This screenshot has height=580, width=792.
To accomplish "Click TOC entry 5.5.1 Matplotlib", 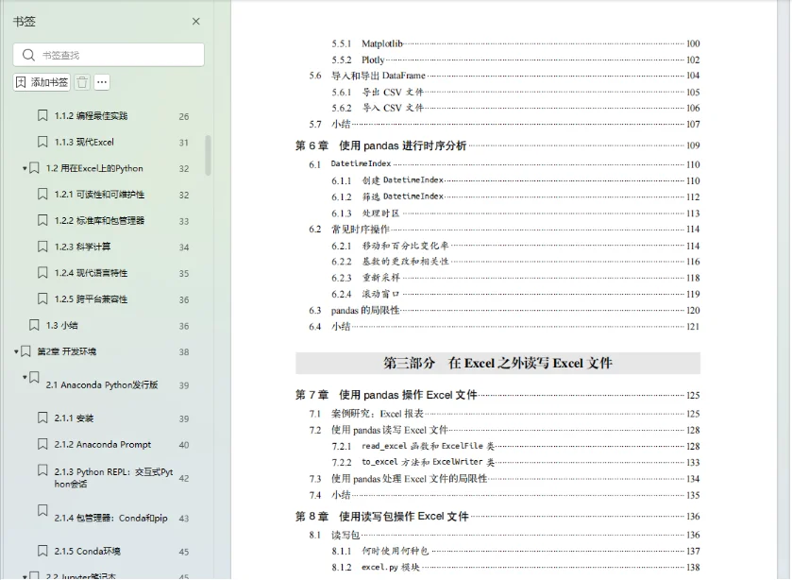I will pyautogui.click(x=515, y=44).
